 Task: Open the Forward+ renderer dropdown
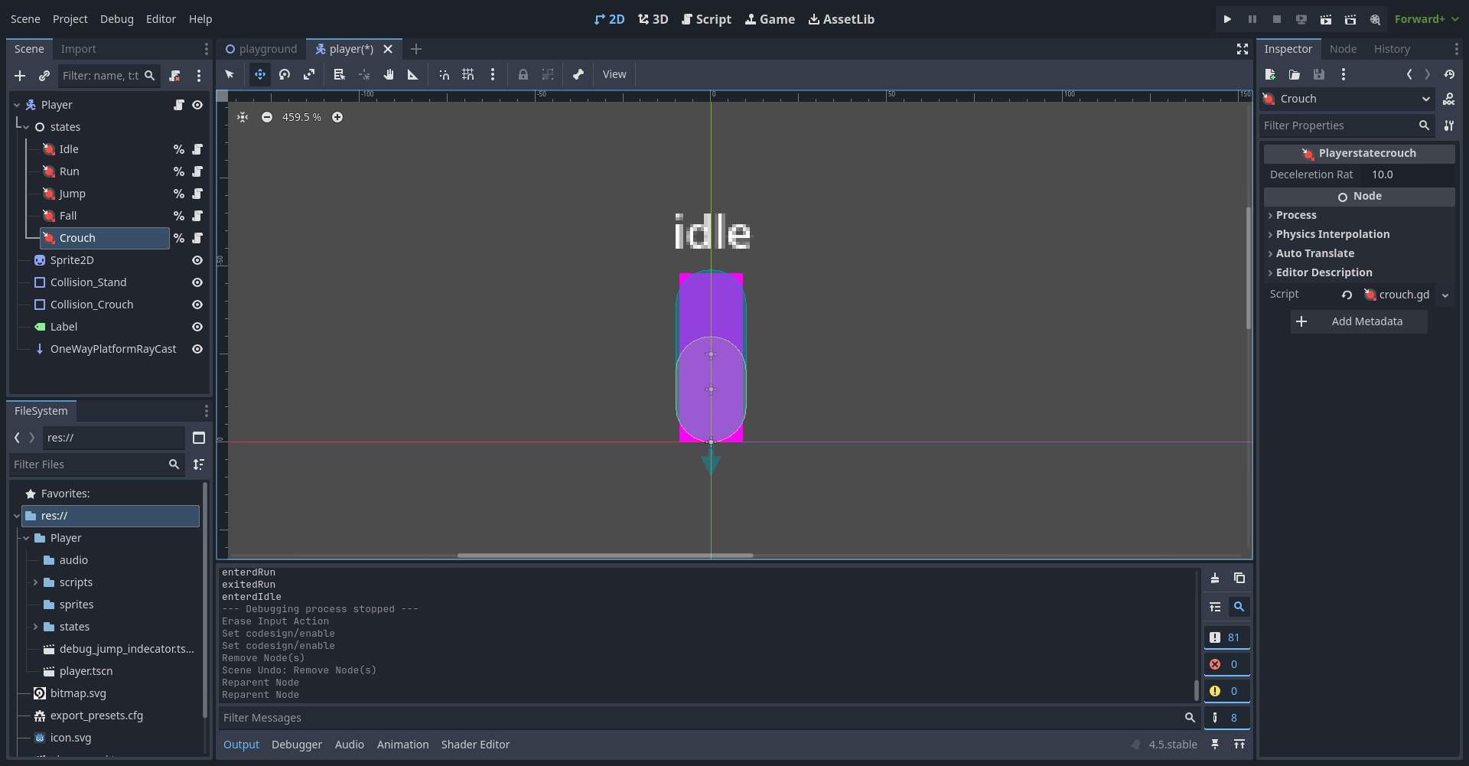pyautogui.click(x=1426, y=19)
